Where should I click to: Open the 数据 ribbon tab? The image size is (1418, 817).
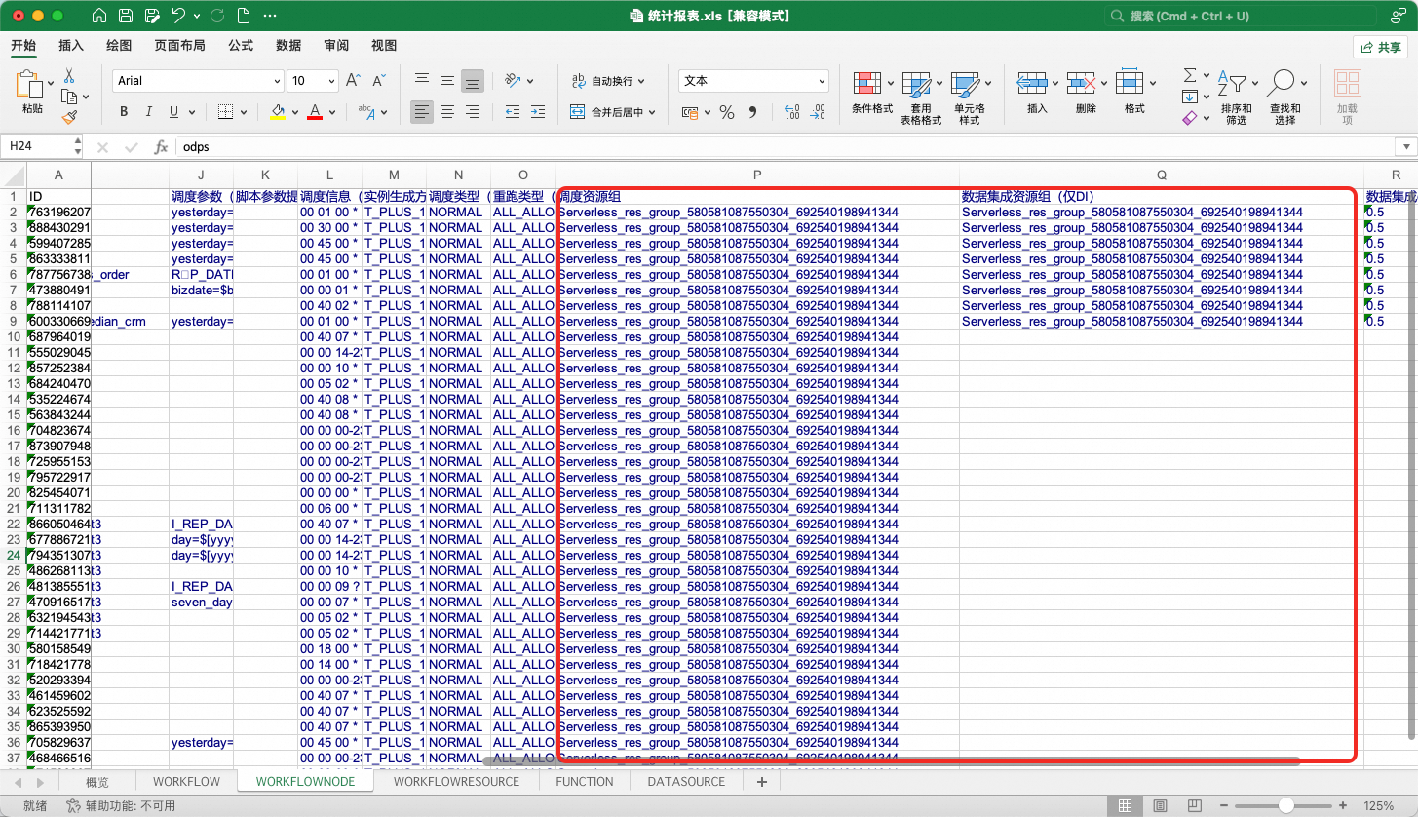pyautogui.click(x=288, y=45)
